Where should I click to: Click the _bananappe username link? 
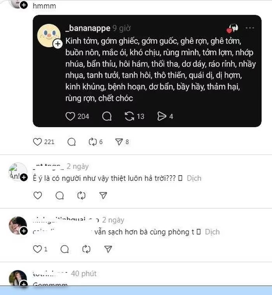tap(88, 28)
